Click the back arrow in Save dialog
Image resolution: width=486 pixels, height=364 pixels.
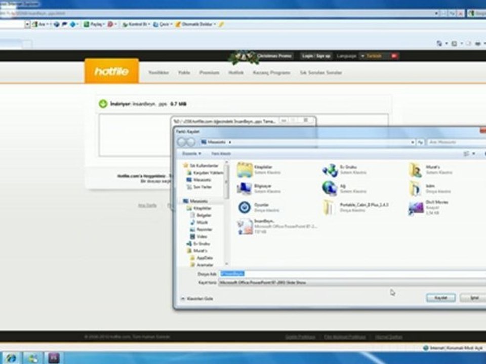182,142
